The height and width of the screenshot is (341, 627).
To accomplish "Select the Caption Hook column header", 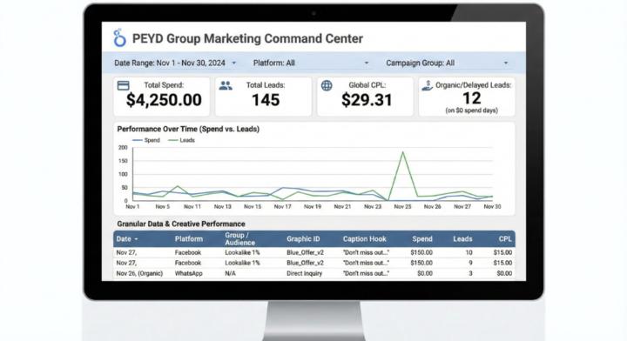I will pos(364,238).
